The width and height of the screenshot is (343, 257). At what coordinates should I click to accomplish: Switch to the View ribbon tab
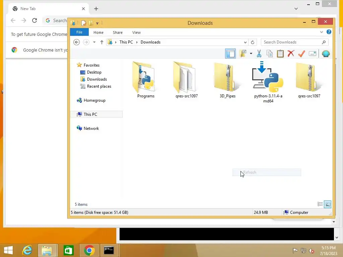pyautogui.click(x=137, y=32)
